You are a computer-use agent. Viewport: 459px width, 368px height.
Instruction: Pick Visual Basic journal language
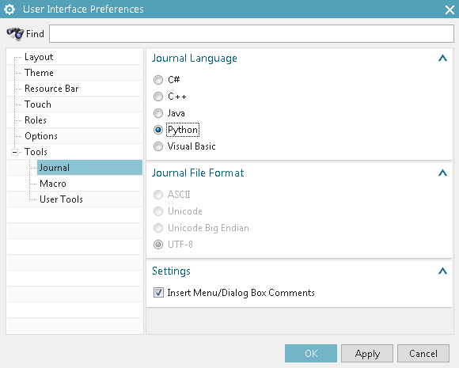[x=158, y=146]
